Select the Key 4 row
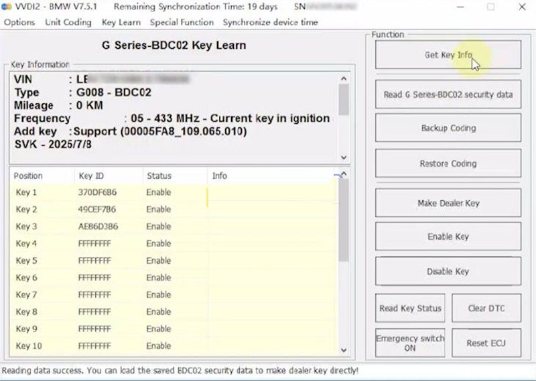Screen dimensions: 536x381 [x=173, y=244]
